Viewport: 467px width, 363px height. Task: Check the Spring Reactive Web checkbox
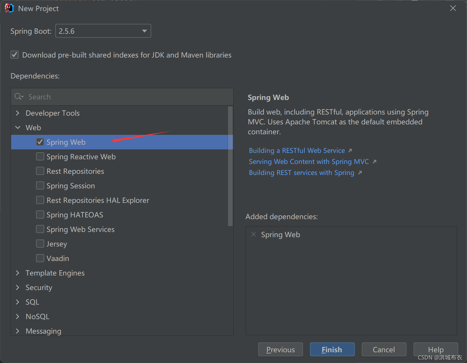point(40,156)
